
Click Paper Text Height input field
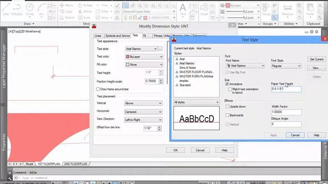pyautogui.click(x=286, y=89)
